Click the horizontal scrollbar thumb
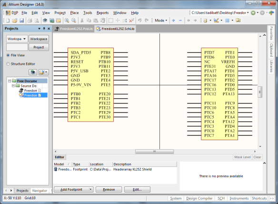This screenshot has width=278, height=204. click(x=154, y=152)
